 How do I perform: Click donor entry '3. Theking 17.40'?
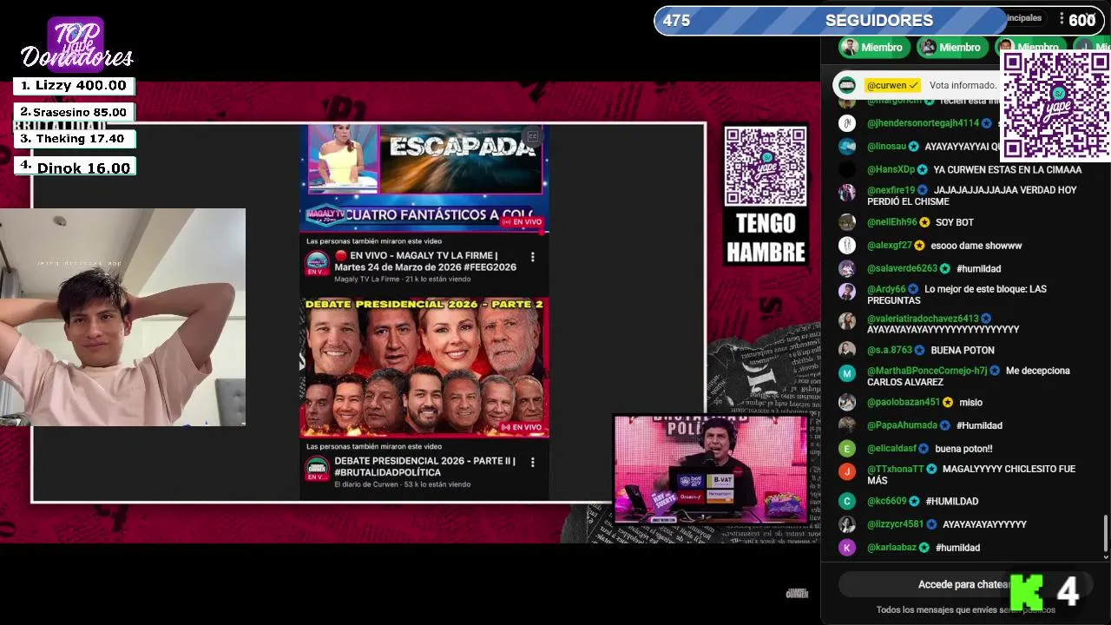click(x=74, y=139)
